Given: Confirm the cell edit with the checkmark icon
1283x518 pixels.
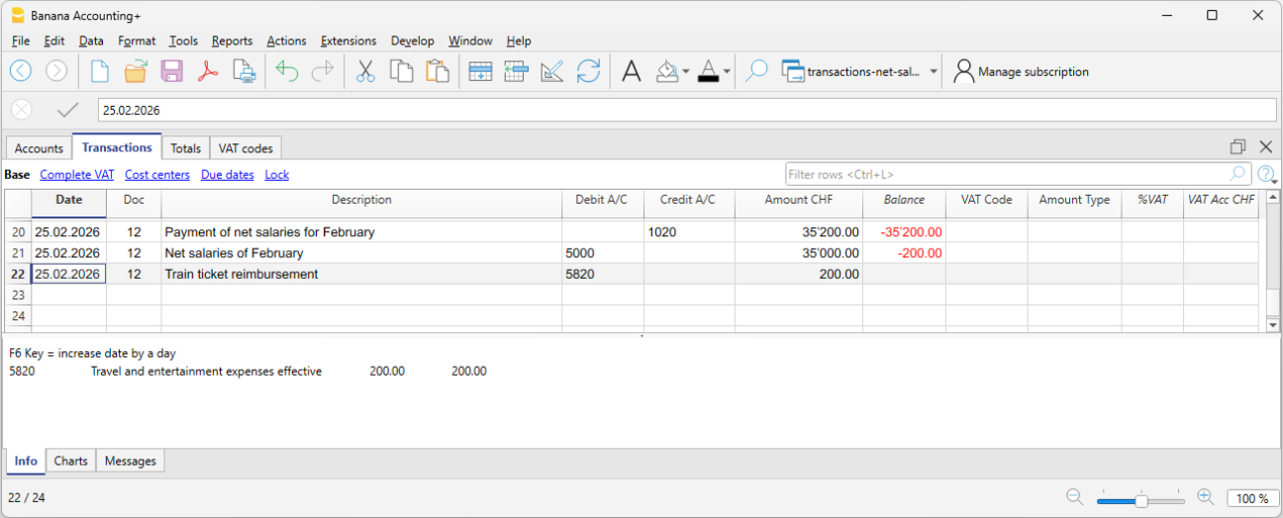Looking at the screenshot, I should (x=67, y=110).
